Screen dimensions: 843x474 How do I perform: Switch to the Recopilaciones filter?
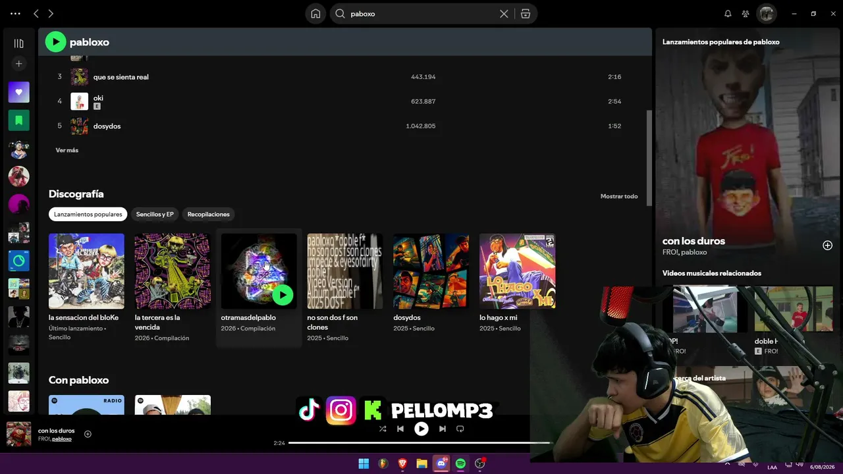(x=209, y=215)
